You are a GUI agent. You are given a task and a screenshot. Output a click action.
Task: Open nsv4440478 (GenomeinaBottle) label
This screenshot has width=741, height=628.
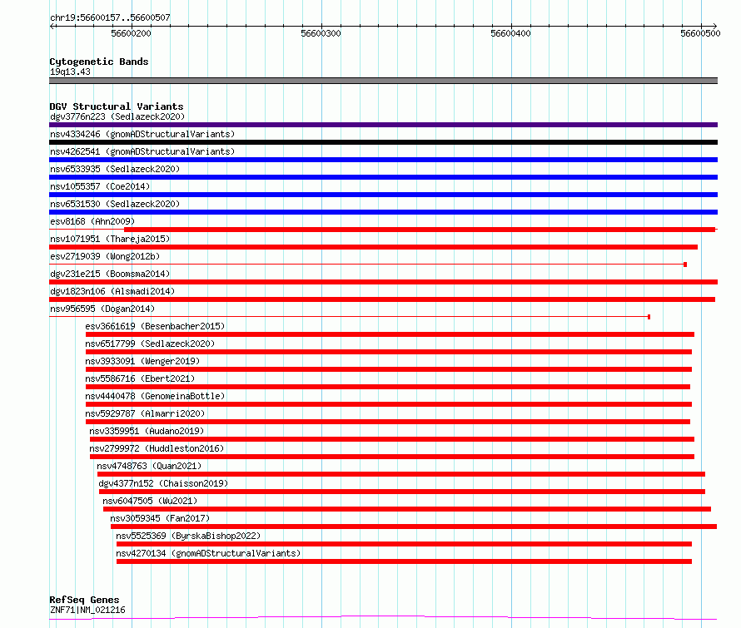coord(155,396)
